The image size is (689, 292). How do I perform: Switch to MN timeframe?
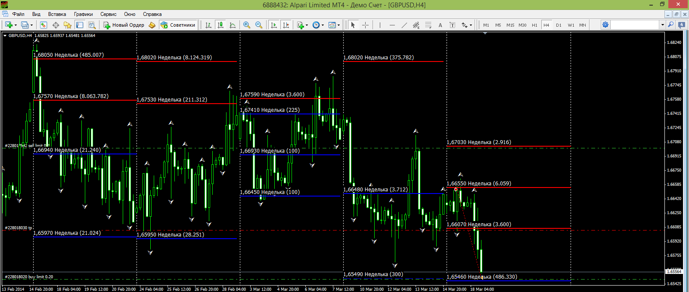(x=583, y=25)
